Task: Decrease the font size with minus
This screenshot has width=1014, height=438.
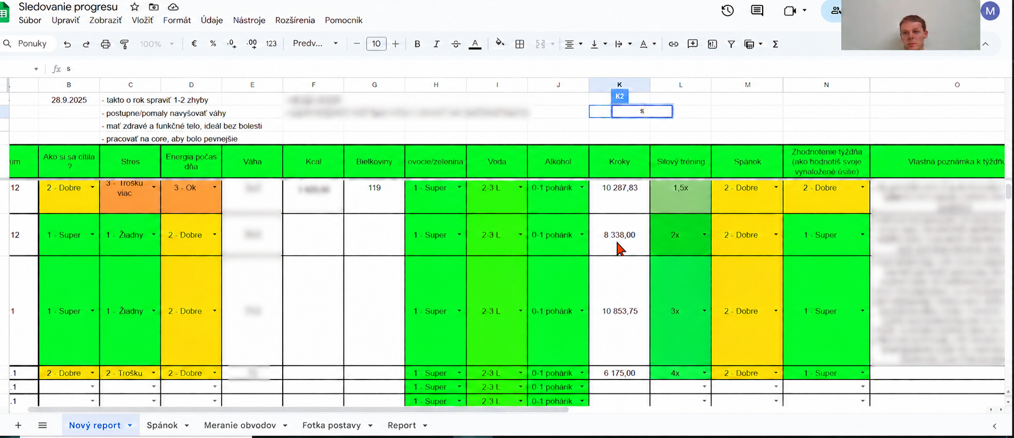Action: coord(357,44)
